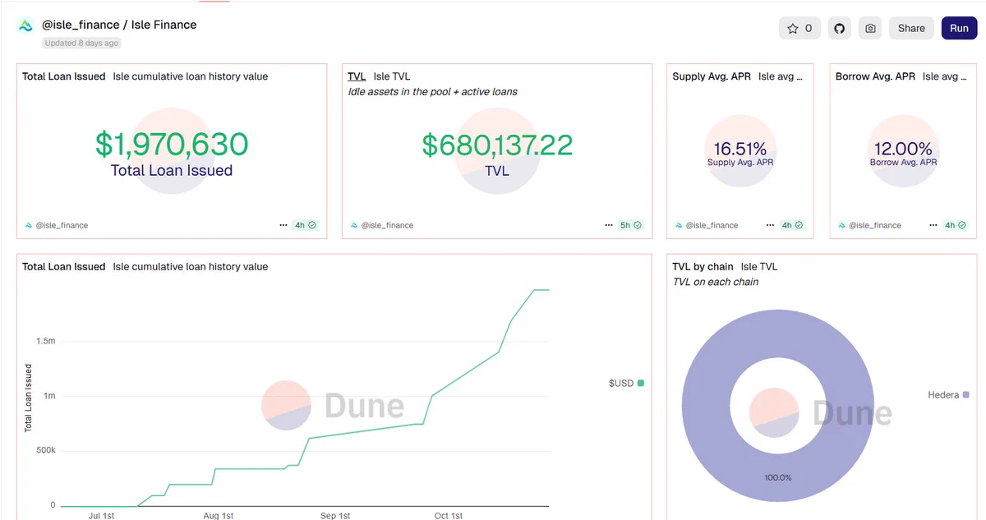986x520 pixels.
Task: Star this dashboard
Action: pyautogui.click(x=799, y=28)
